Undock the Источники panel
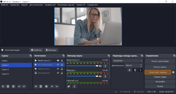 pyautogui.click(x=64, y=56)
